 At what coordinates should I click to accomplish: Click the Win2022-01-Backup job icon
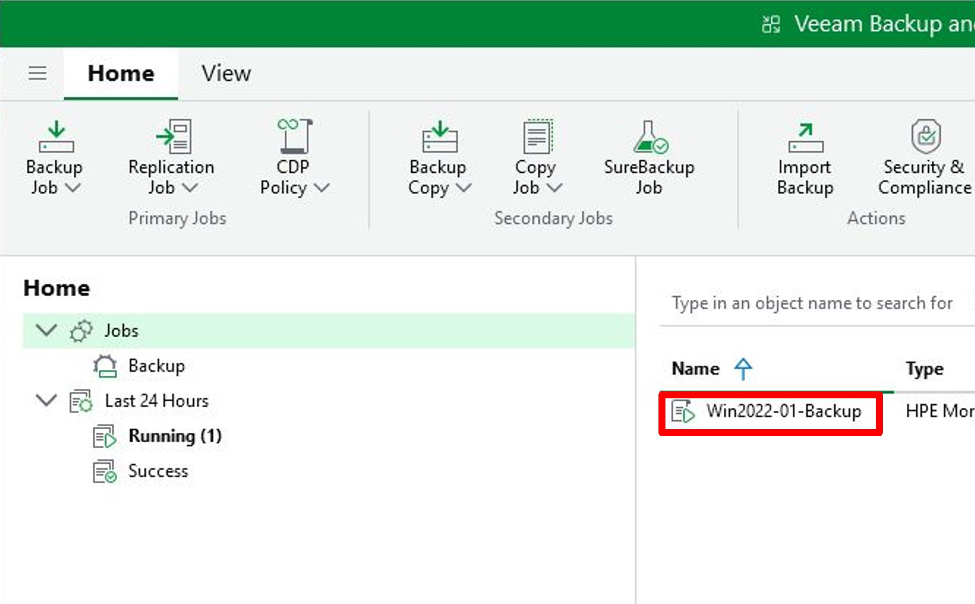click(x=683, y=412)
